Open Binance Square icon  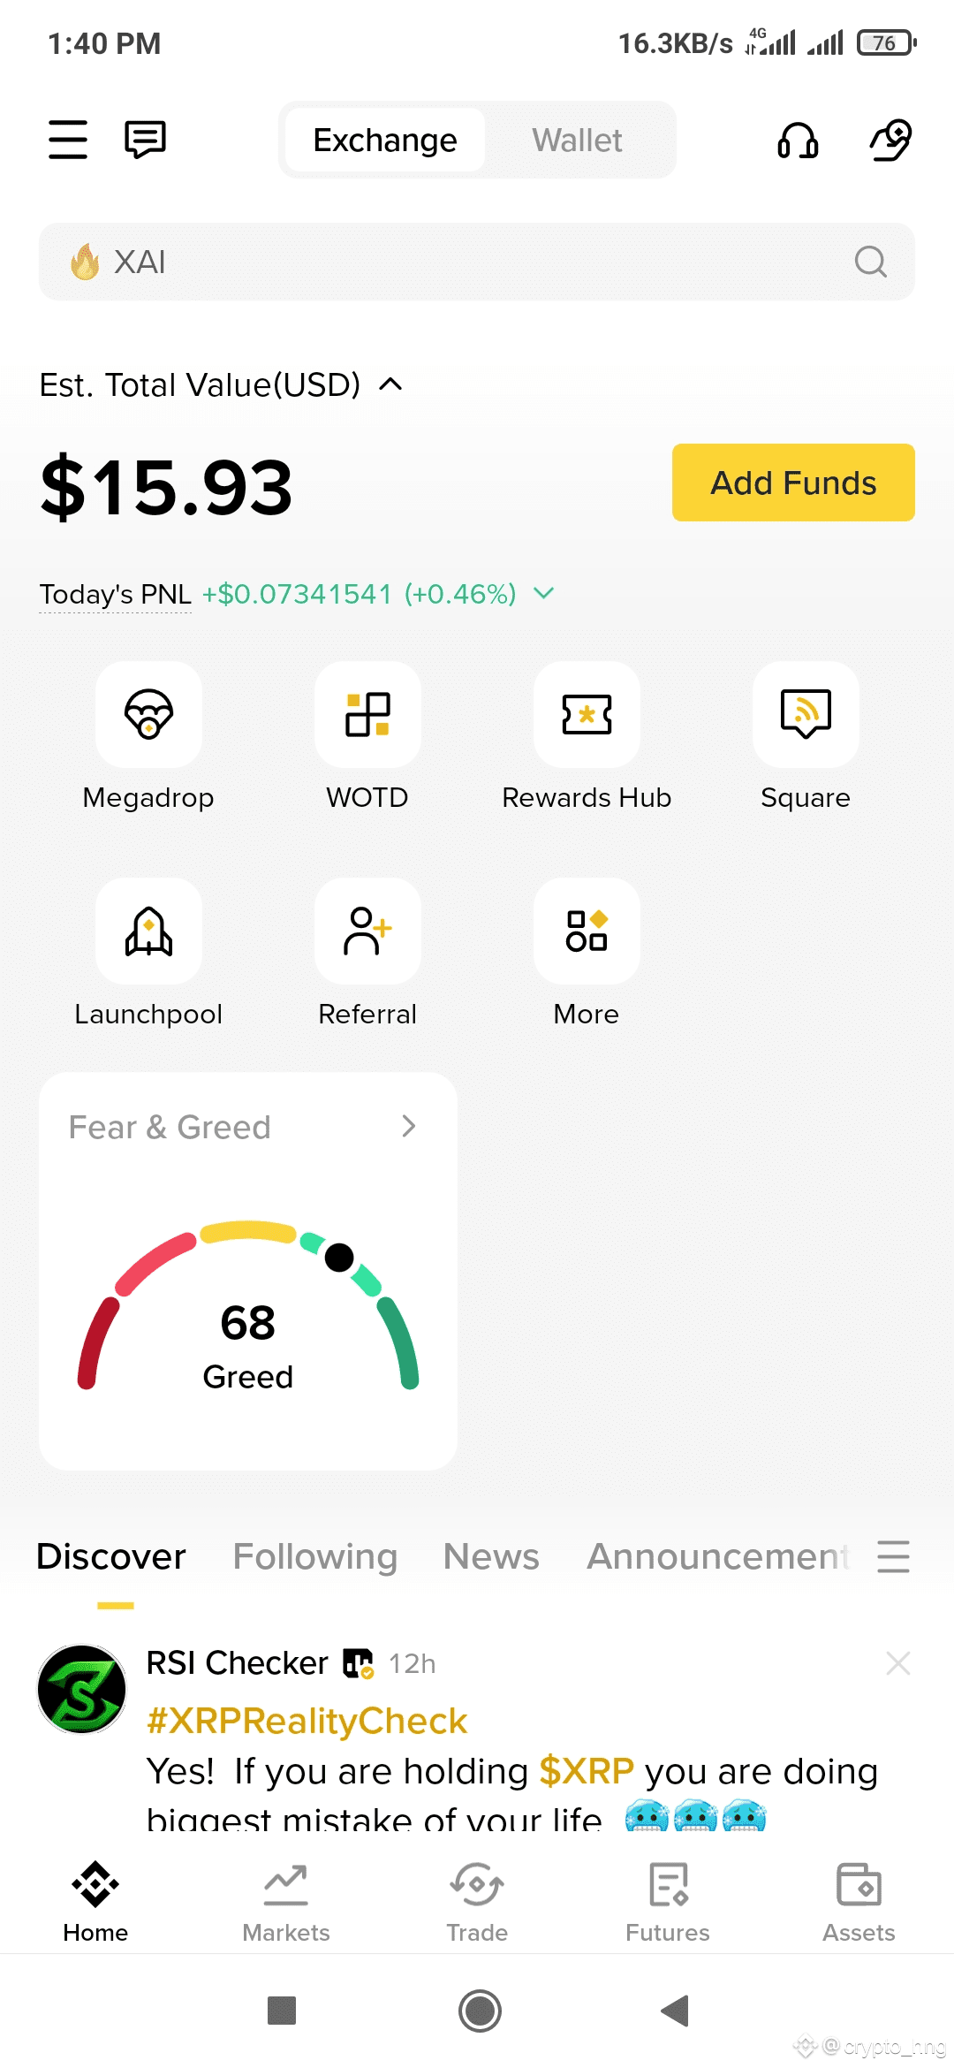[x=806, y=714]
